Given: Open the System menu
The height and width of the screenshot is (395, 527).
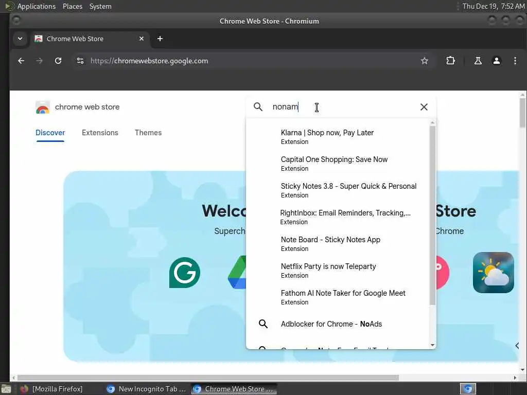Looking at the screenshot, I should point(100,6).
